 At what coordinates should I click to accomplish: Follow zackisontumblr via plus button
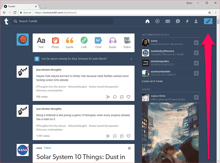[x=196, y=73]
